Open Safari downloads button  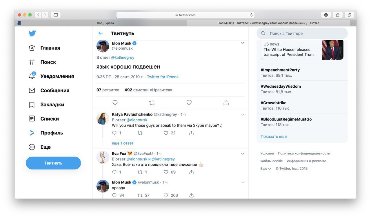click(326, 15)
